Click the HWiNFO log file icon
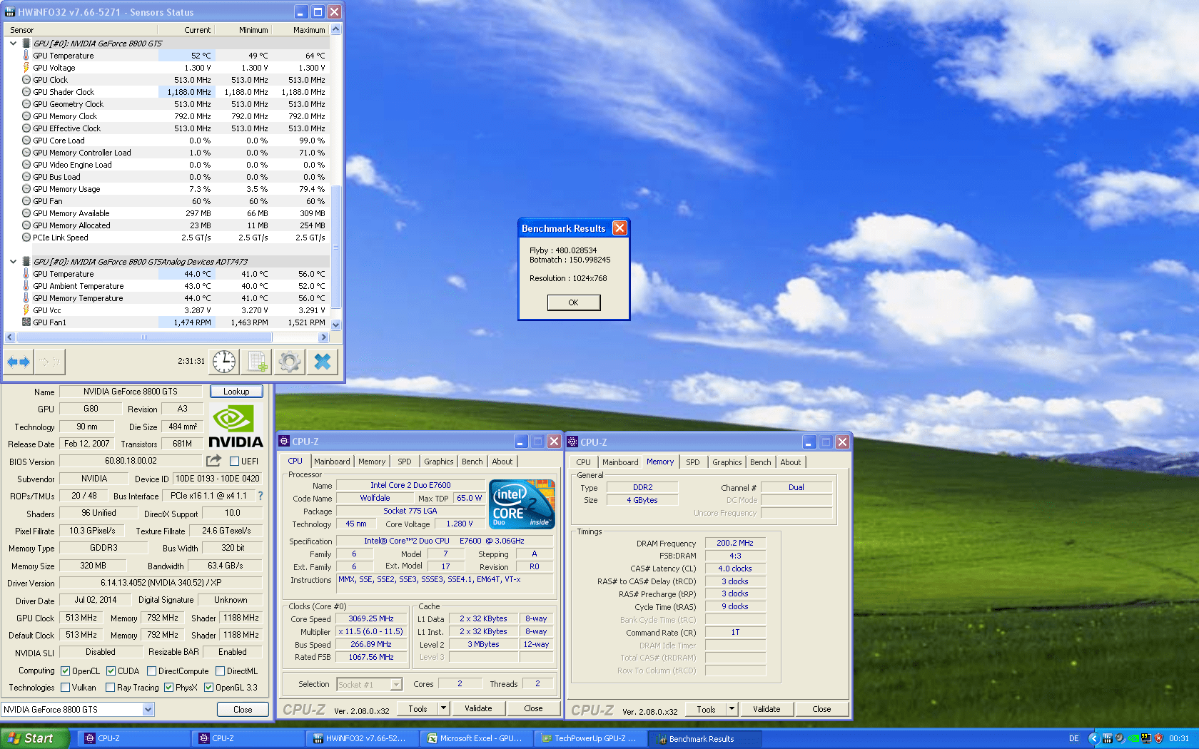The width and height of the screenshot is (1199, 749). pos(257,362)
